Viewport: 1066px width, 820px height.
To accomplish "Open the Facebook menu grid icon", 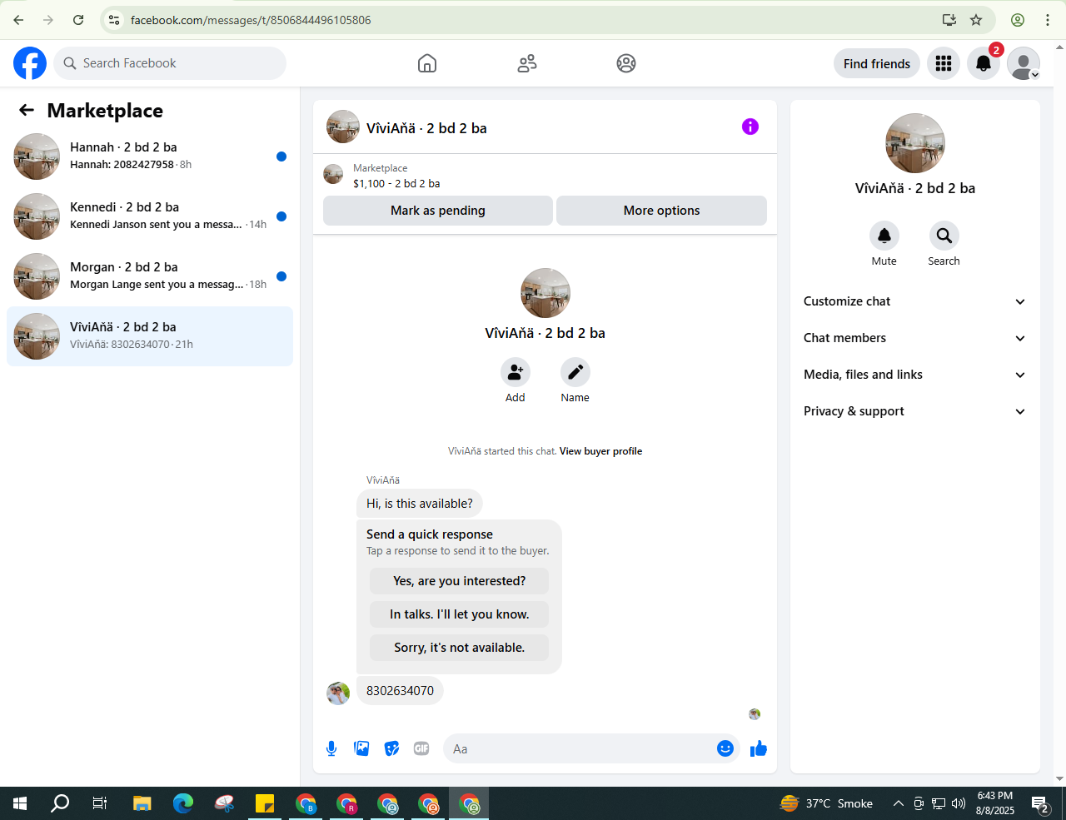I will pyautogui.click(x=944, y=63).
